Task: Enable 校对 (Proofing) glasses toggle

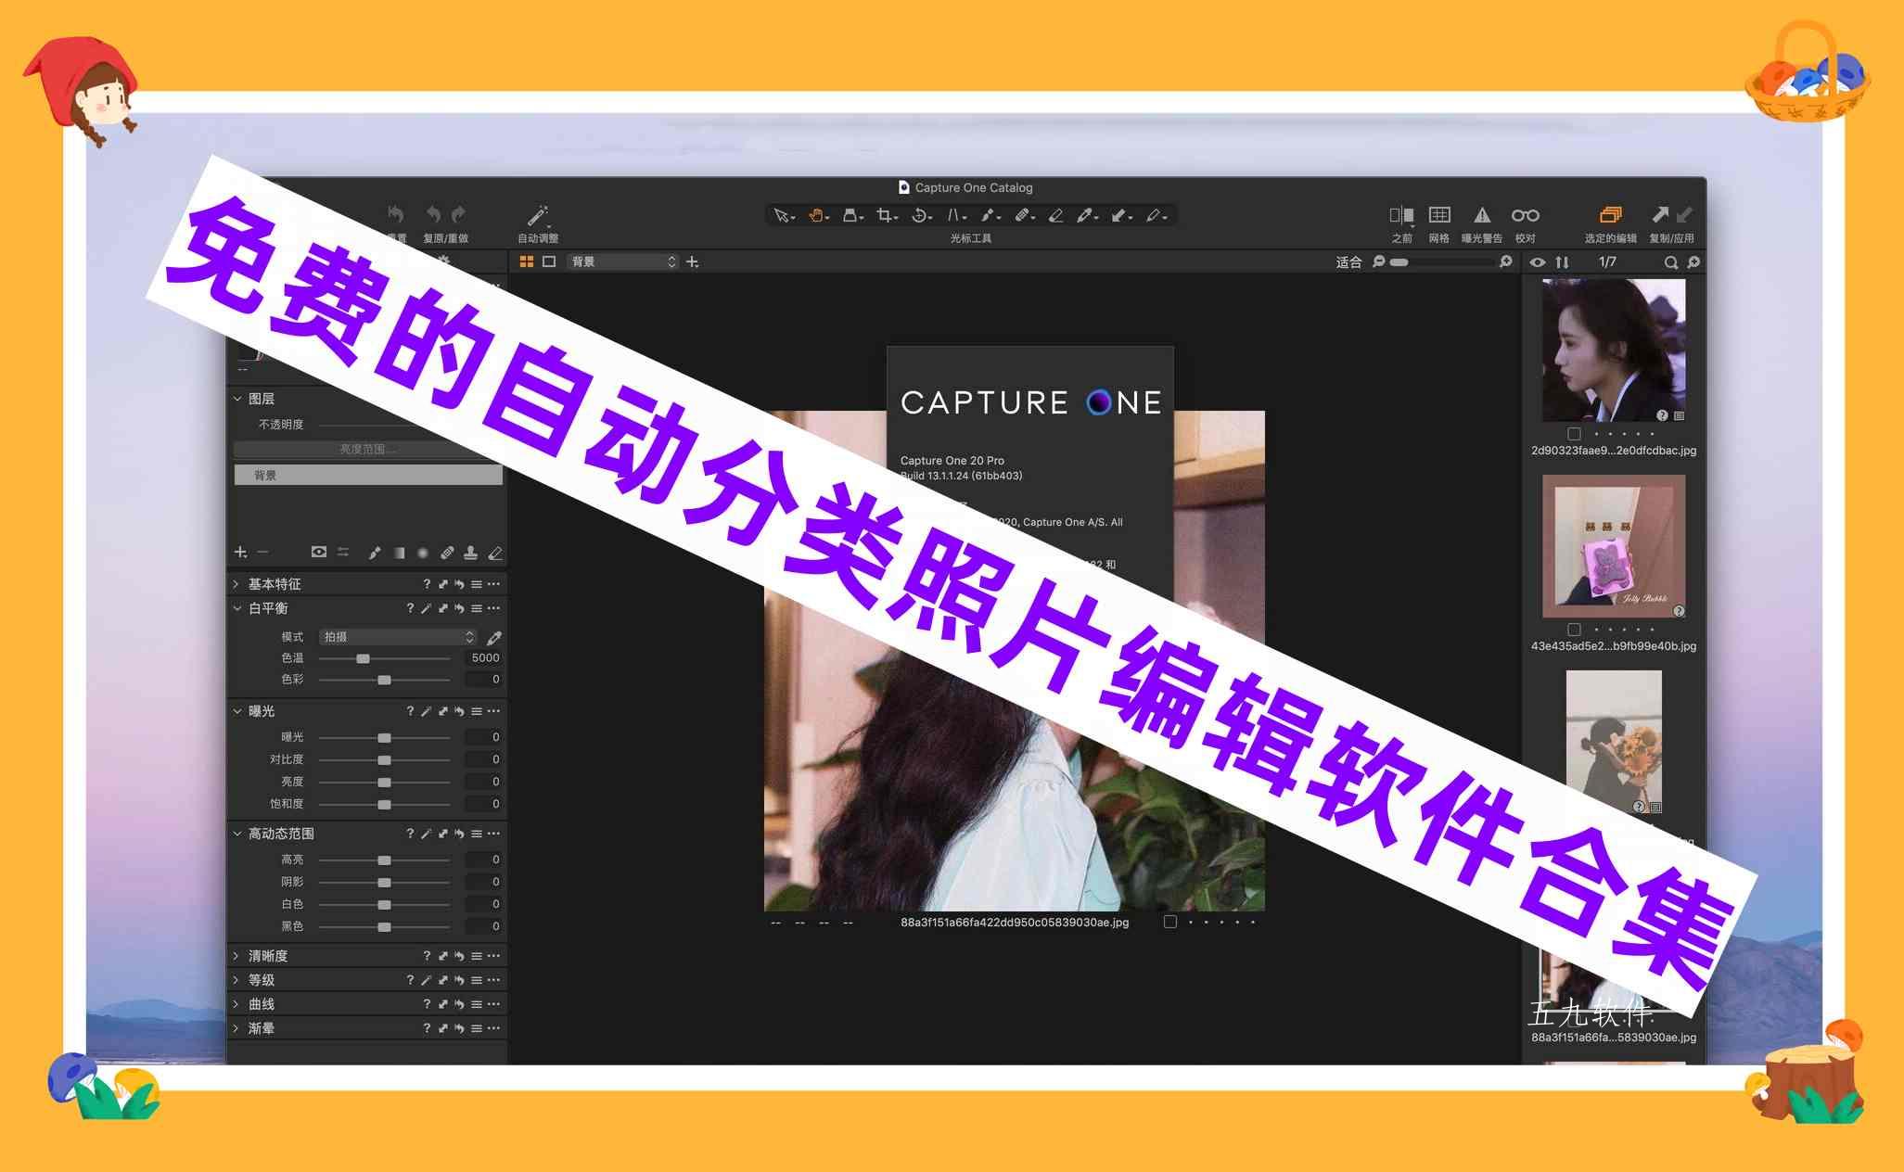Action: click(1524, 214)
